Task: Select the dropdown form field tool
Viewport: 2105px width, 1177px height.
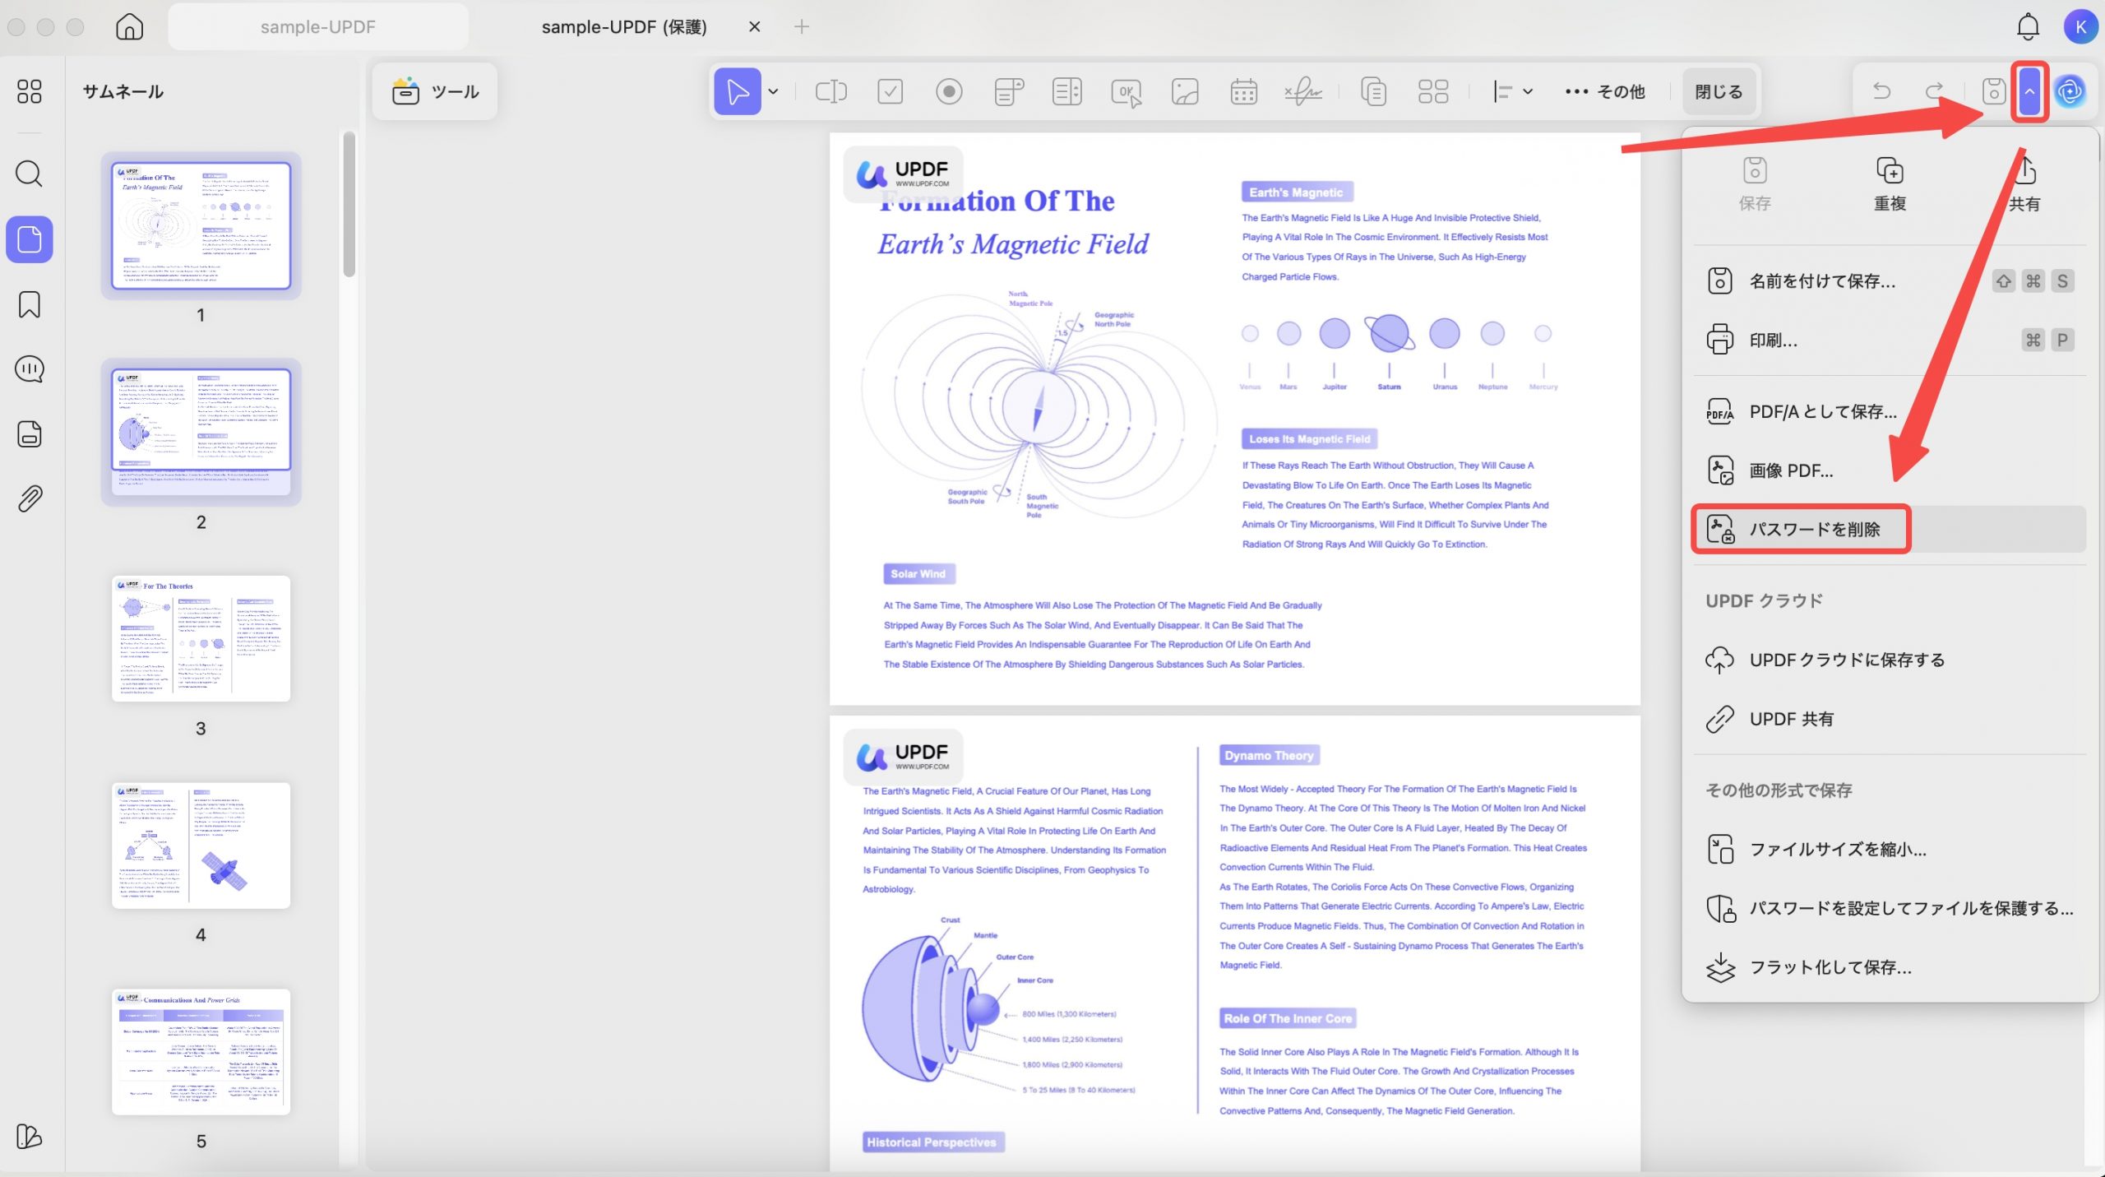Action: point(1008,91)
